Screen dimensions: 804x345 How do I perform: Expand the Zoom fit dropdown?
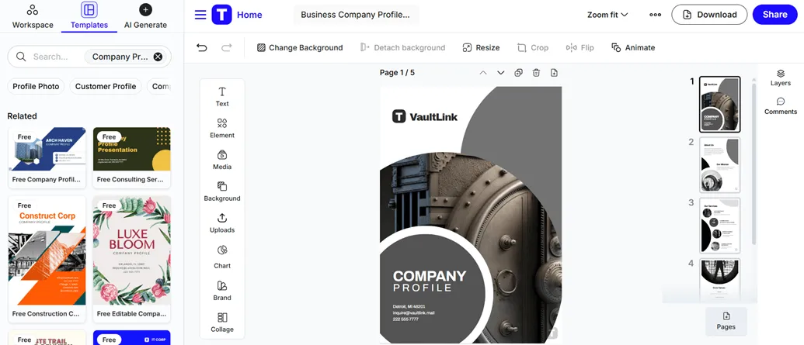tap(607, 15)
